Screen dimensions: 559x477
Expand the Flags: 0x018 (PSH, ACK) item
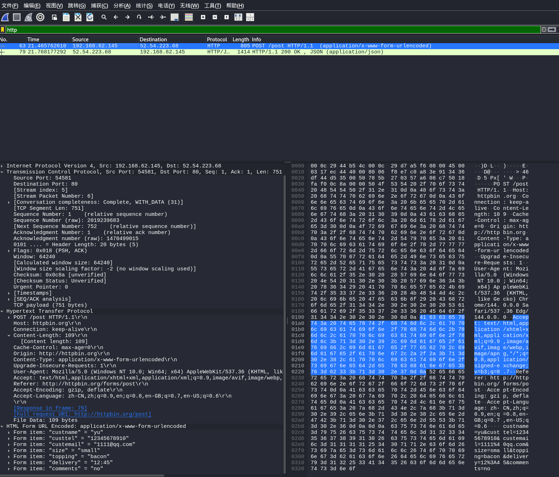(x=9, y=251)
